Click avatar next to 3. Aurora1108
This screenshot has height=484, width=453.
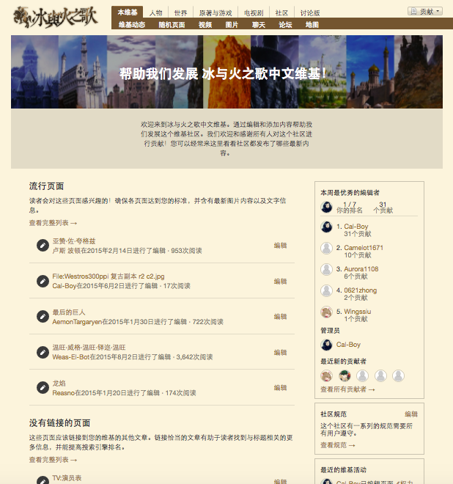[x=326, y=269]
